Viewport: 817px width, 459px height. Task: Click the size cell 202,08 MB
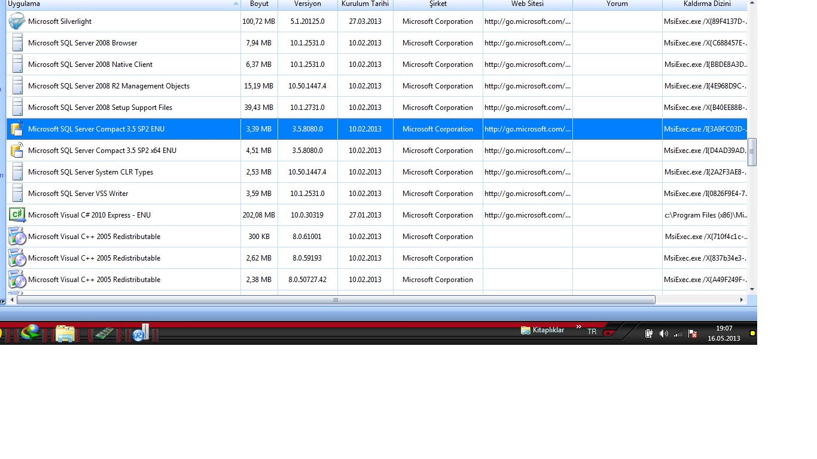tap(259, 215)
